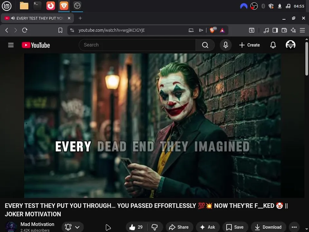
Task: Like the video with 29 likes
Action: 136,227
